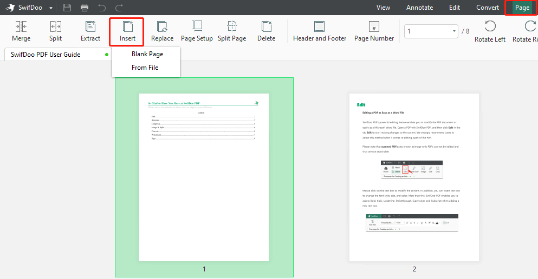Click the Merge pages tool
Screen dimensions: 538x279
[21, 31]
